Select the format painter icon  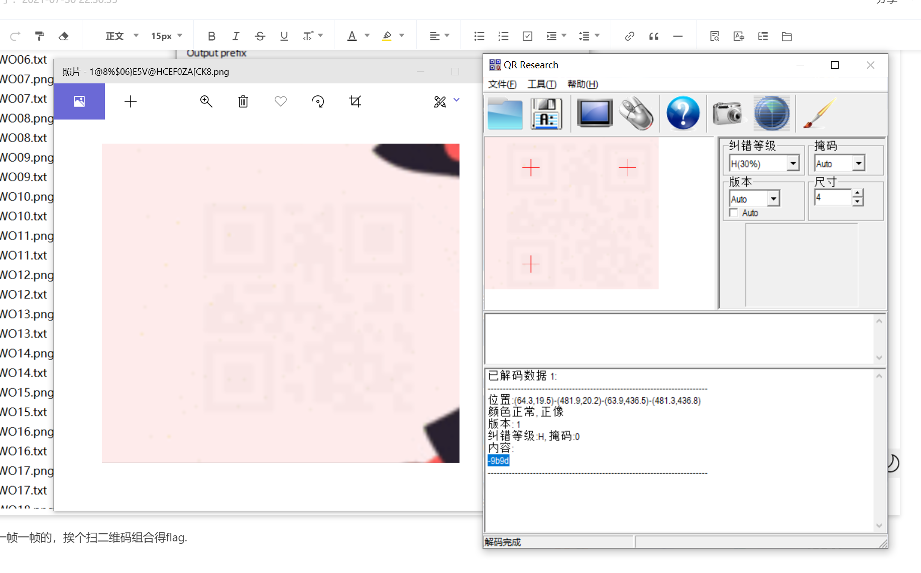click(40, 36)
